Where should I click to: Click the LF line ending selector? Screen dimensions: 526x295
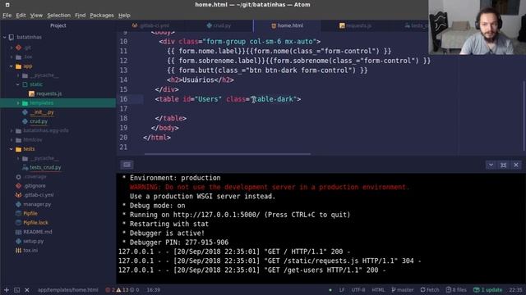point(342,290)
